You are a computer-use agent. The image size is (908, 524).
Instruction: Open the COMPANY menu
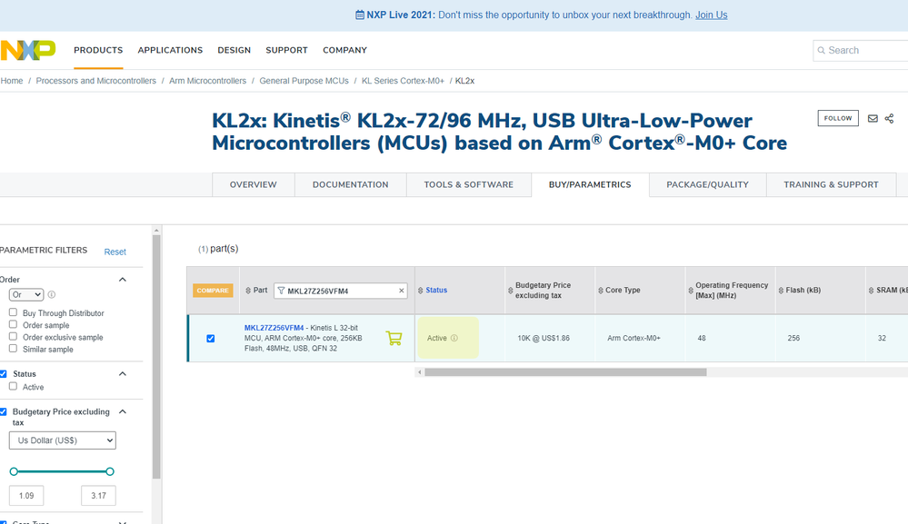click(x=345, y=50)
